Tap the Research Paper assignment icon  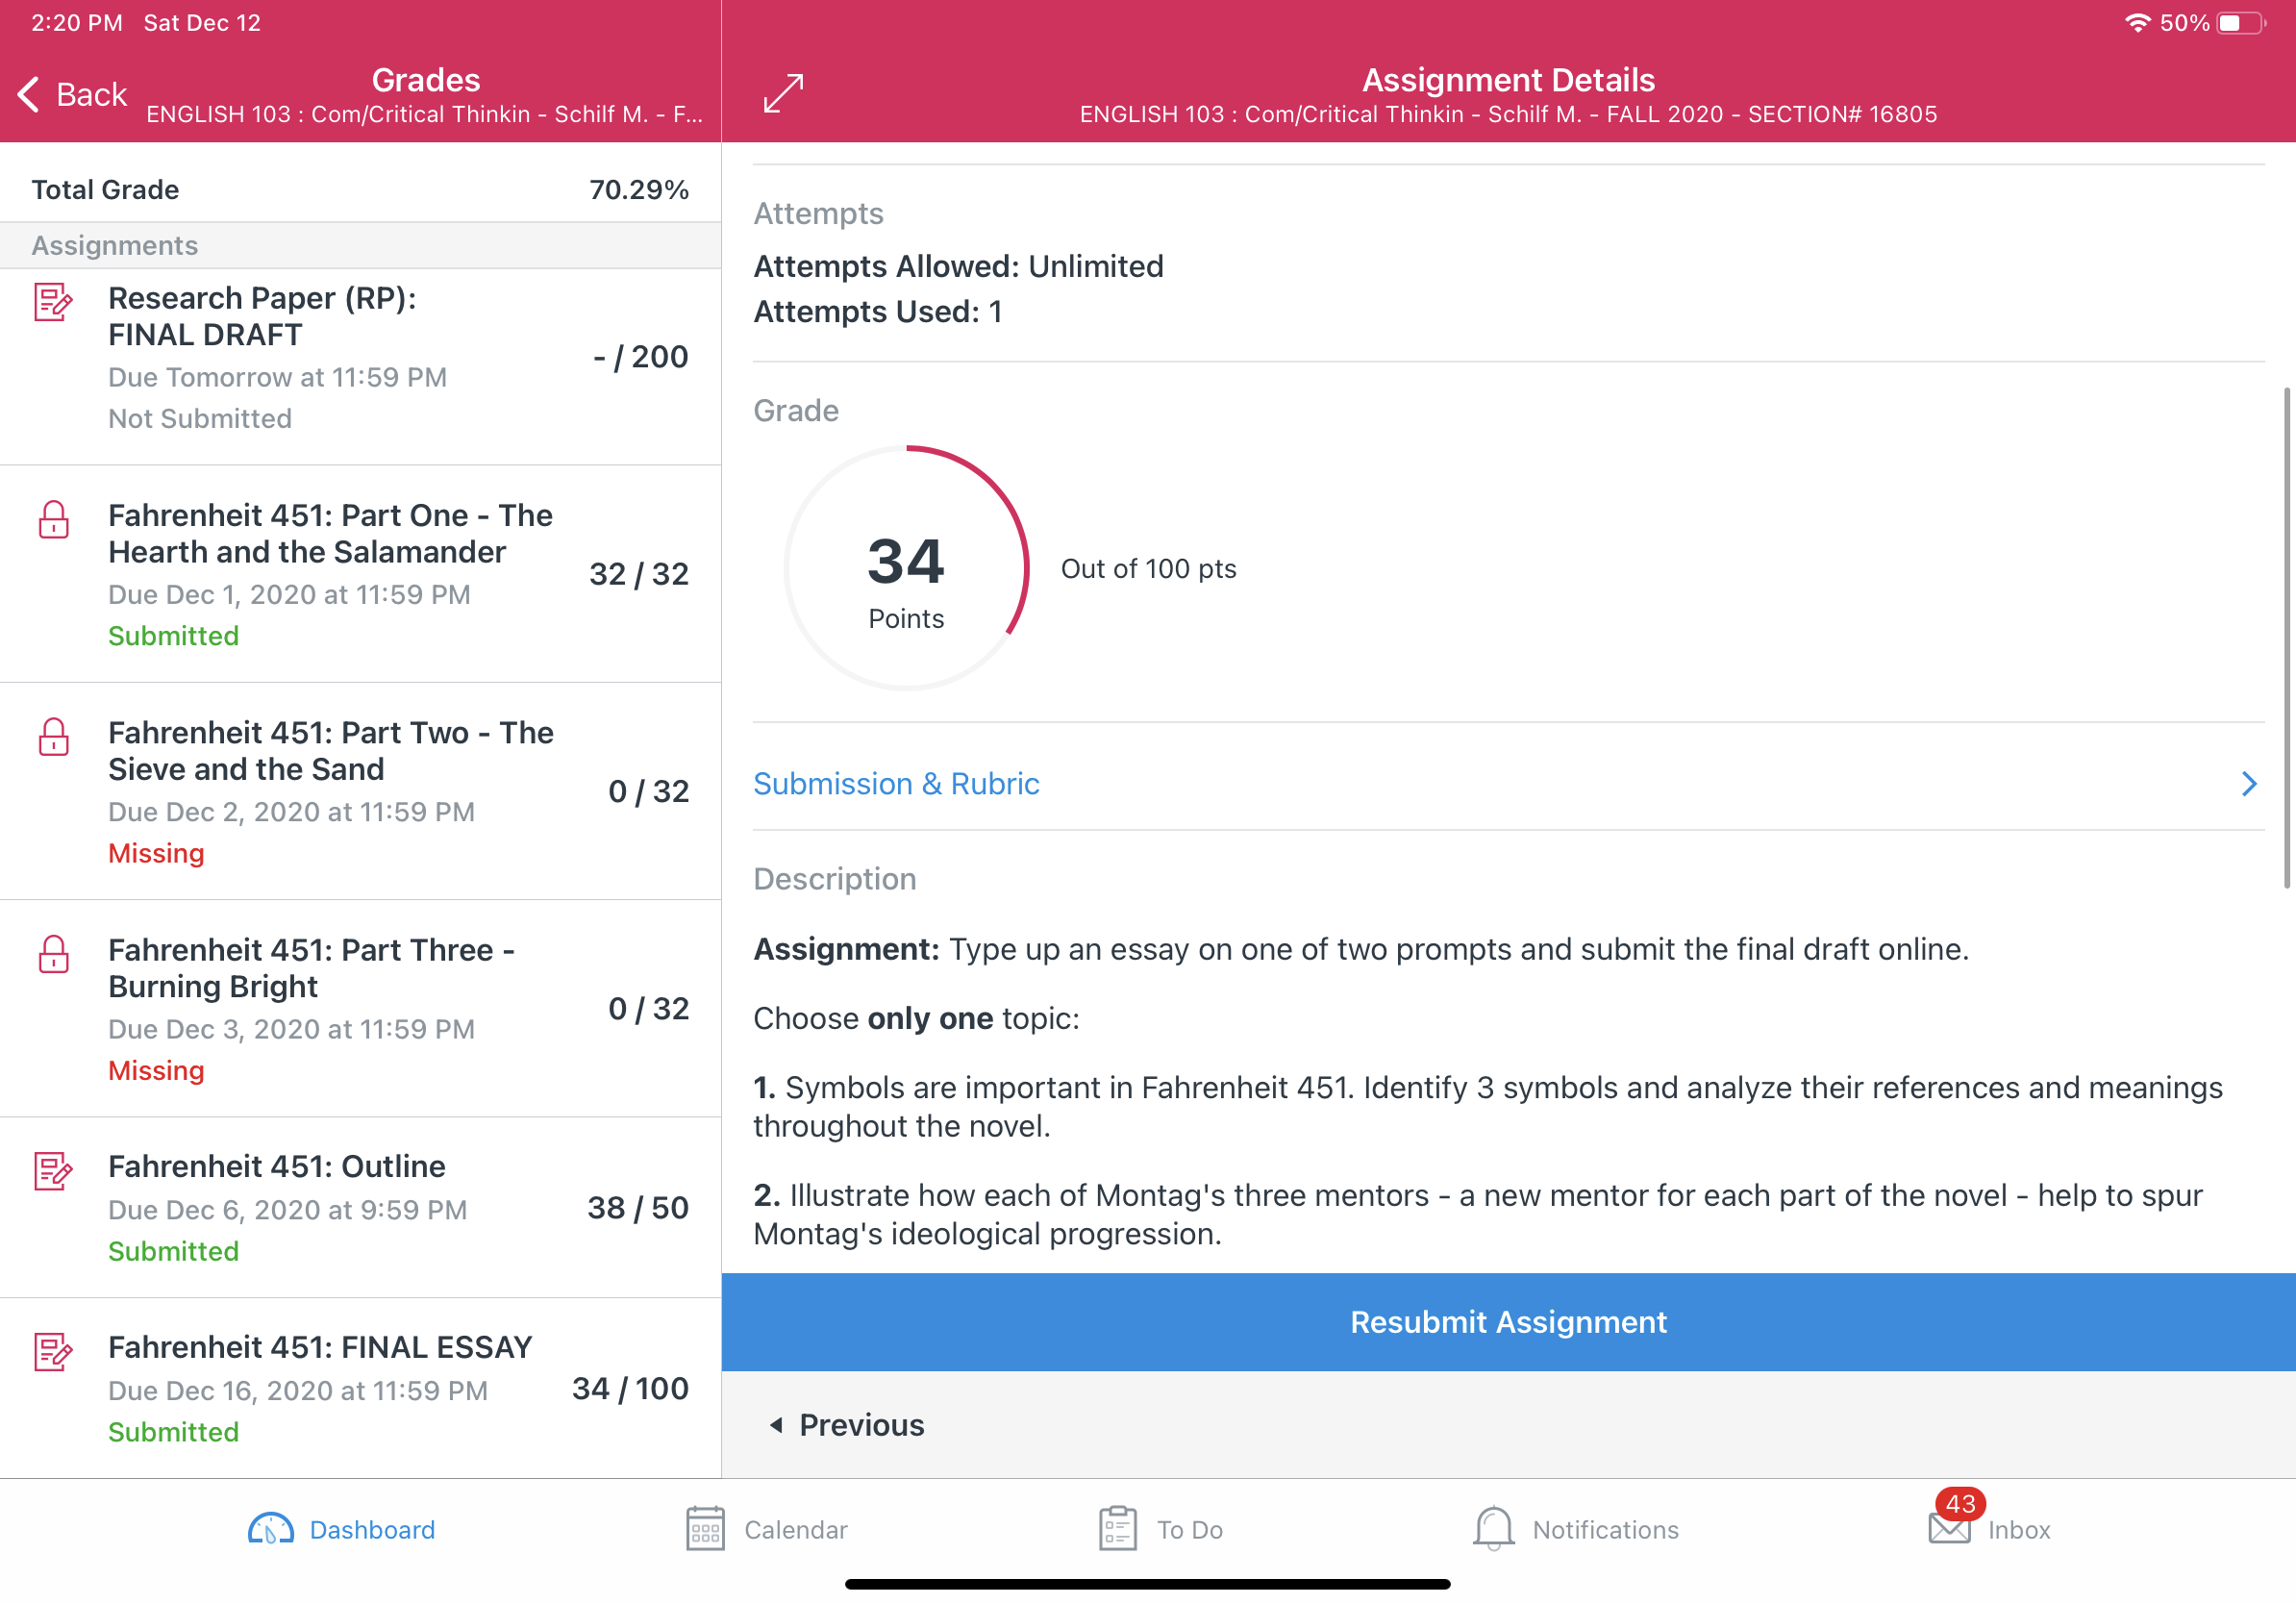click(x=53, y=302)
